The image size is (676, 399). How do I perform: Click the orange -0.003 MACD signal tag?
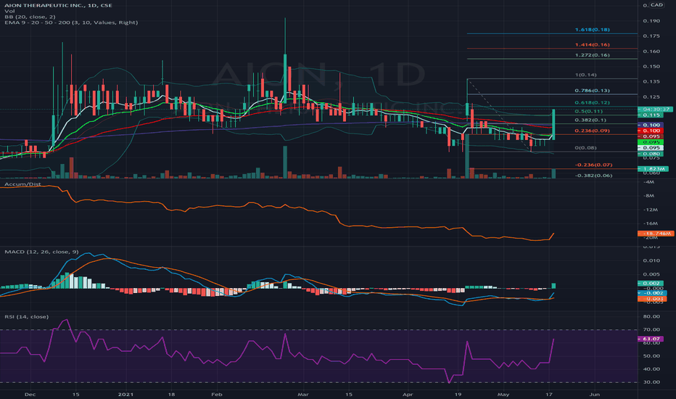pyautogui.click(x=652, y=299)
